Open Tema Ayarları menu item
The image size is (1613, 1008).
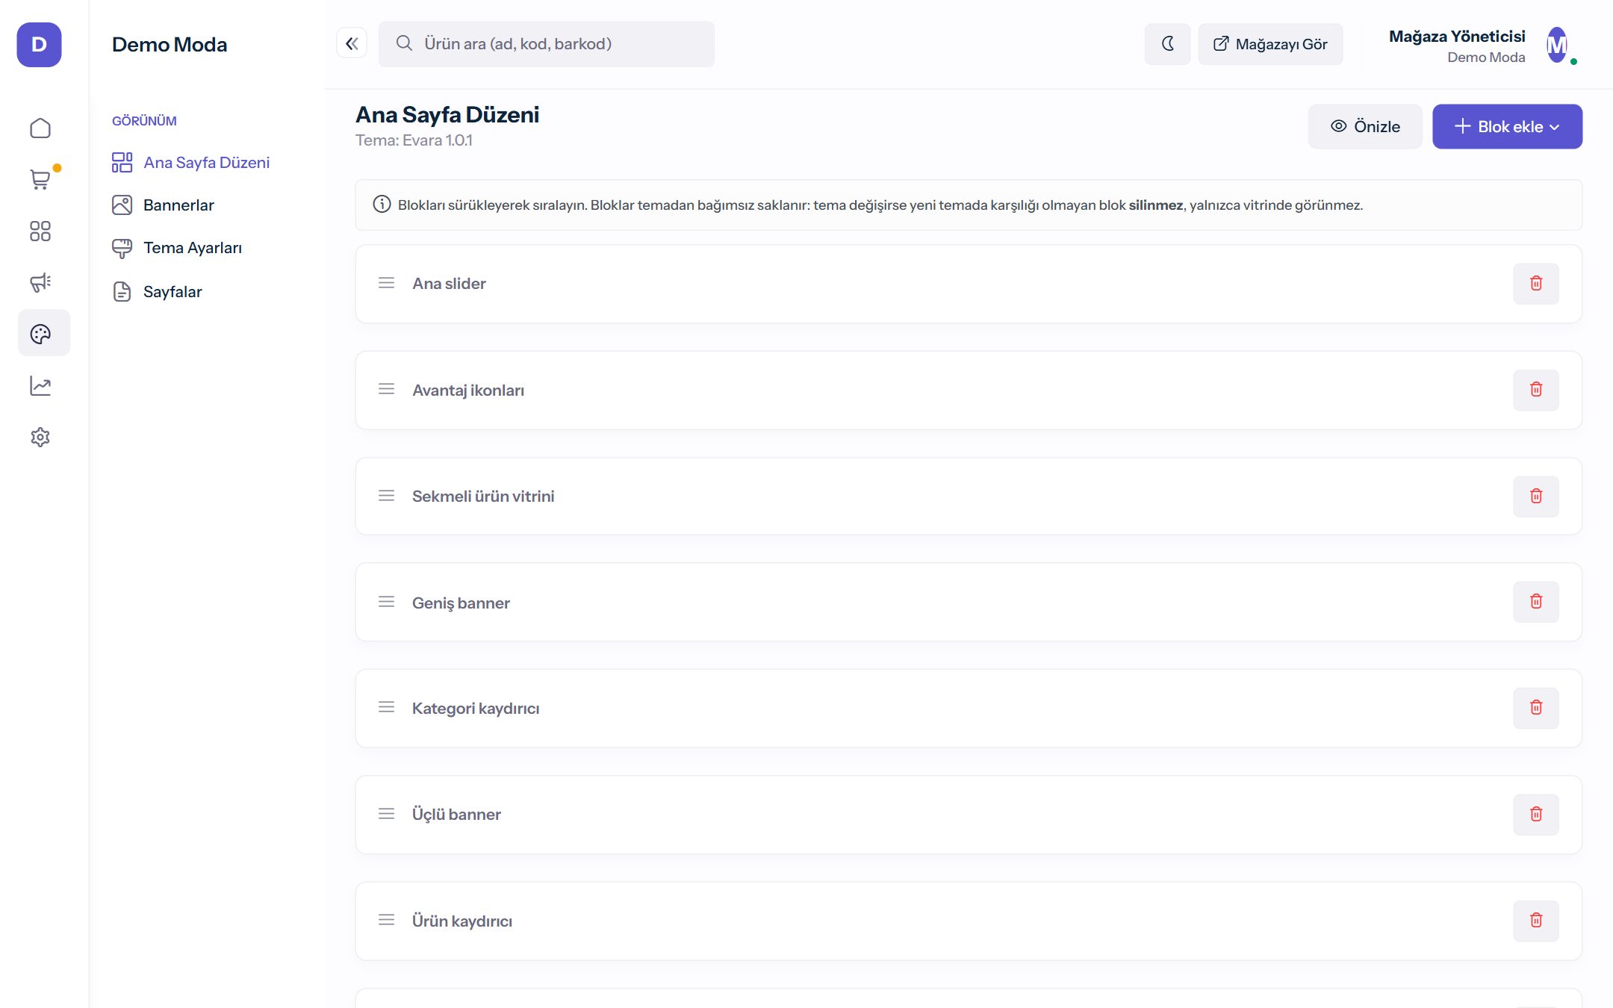(177, 247)
